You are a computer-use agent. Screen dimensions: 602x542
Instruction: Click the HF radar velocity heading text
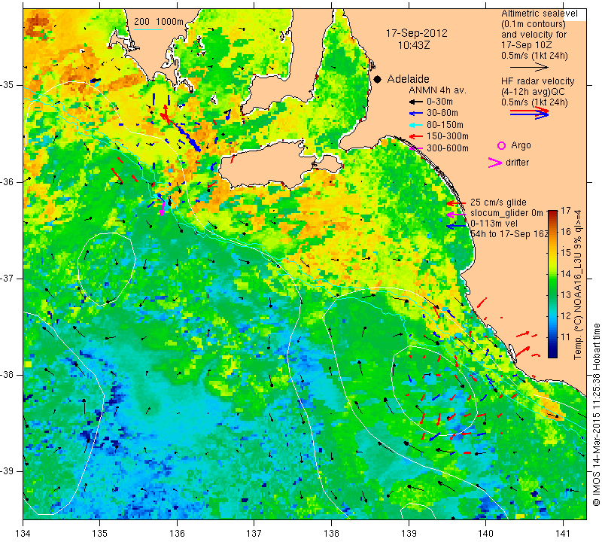tap(537, 81)
